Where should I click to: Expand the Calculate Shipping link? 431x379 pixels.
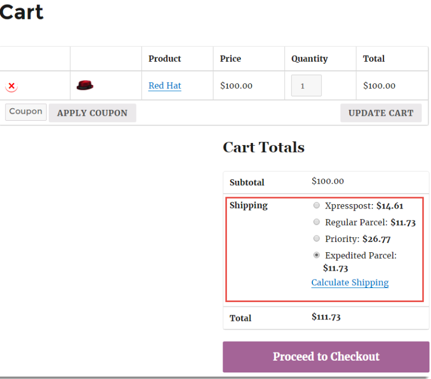pos(350,283)
